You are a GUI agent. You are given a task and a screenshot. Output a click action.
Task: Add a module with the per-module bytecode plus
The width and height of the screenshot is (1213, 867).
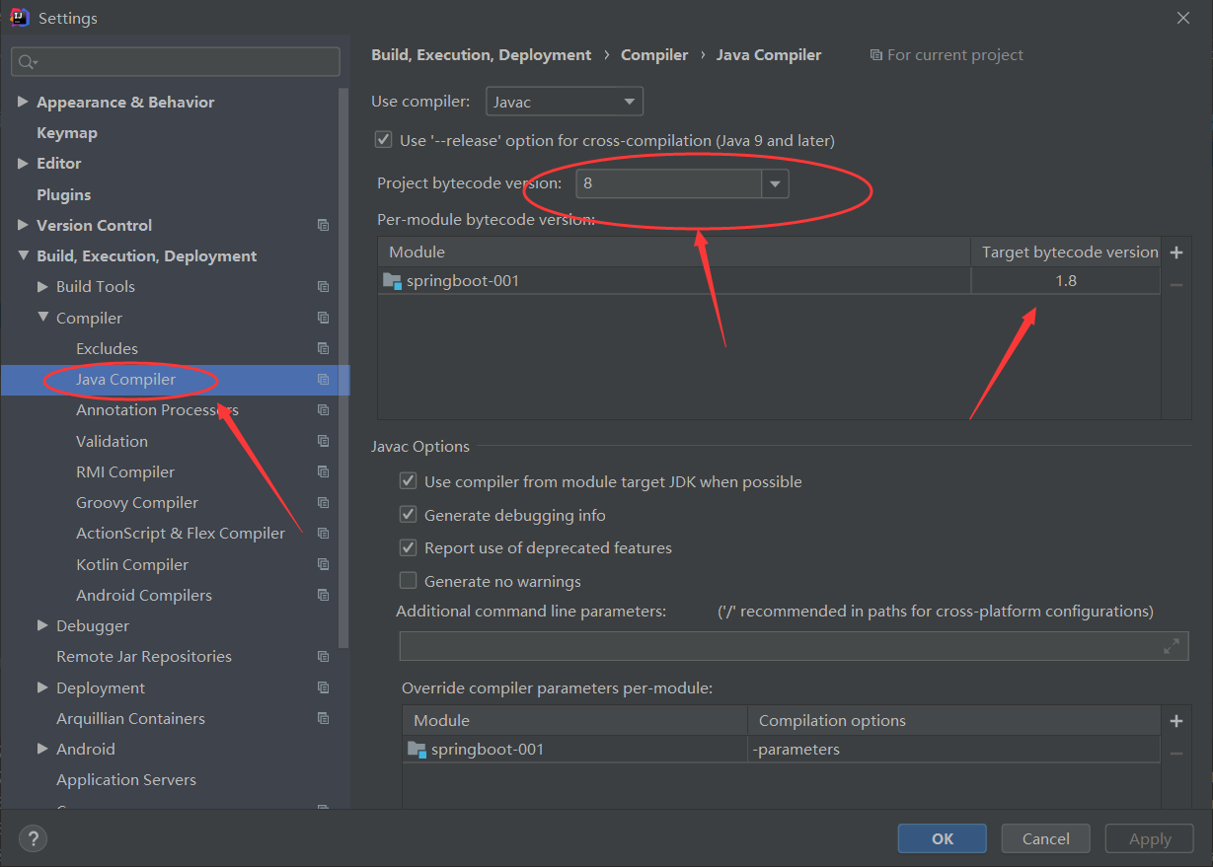click(x=1176, y=253)
